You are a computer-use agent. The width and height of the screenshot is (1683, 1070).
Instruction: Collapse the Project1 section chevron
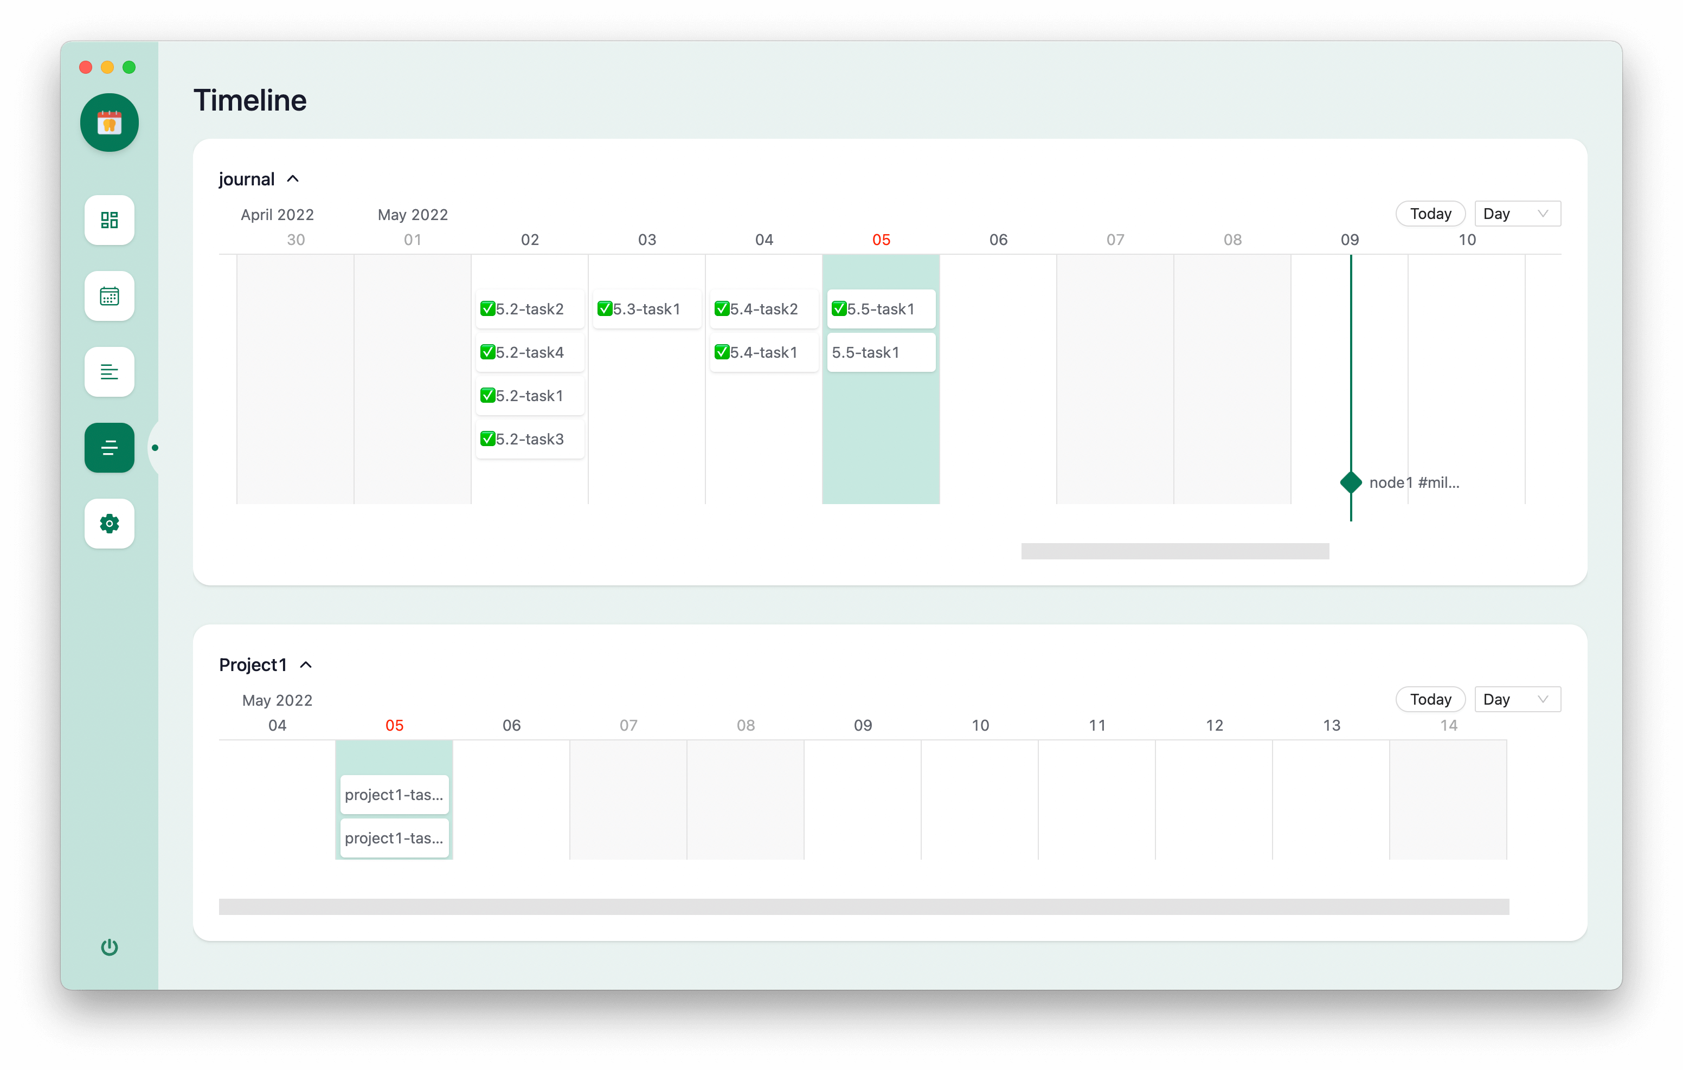click(x=306, y=665)
